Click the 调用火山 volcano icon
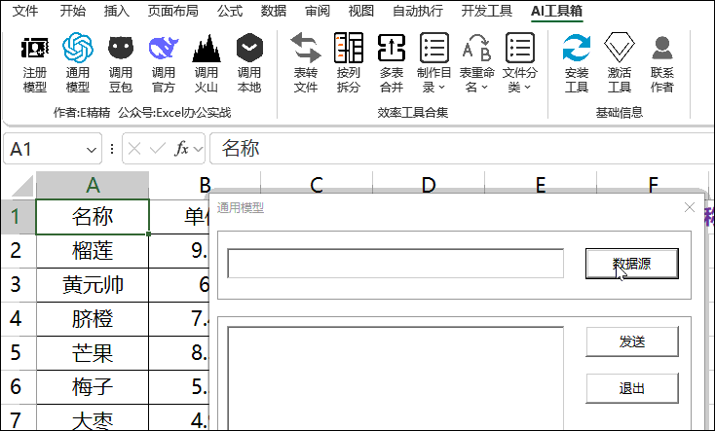The width and height of the screenshot is (715, 431). (206, 63)
